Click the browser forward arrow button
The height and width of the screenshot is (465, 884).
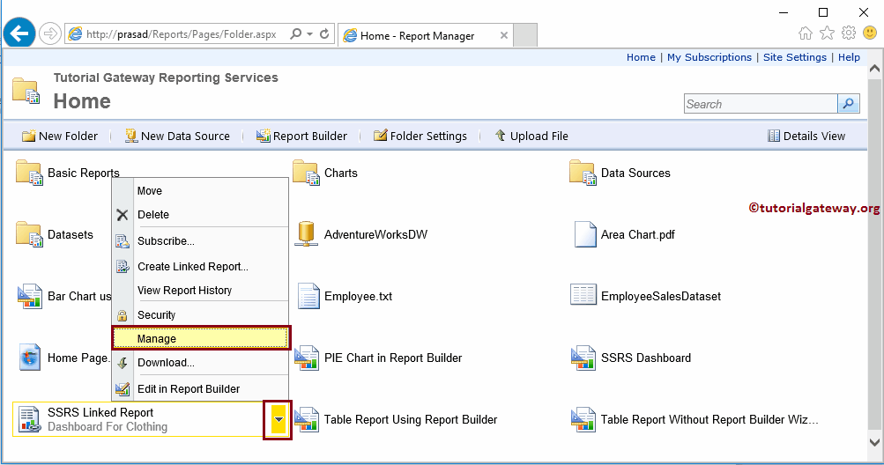point(50,33)
